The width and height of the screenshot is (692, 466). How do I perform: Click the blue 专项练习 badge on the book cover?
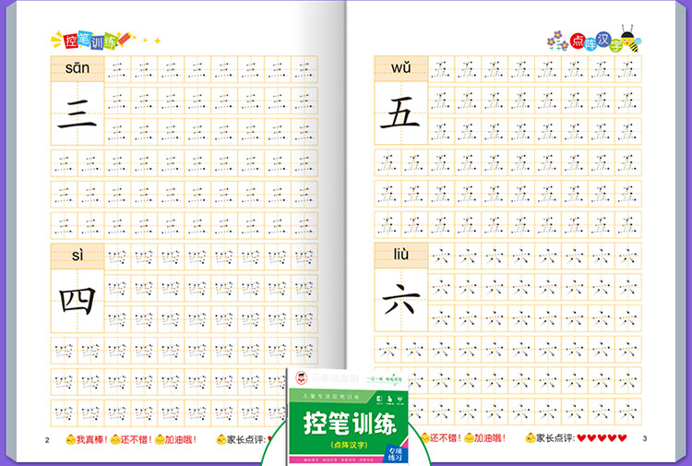(x=396, y=453)
